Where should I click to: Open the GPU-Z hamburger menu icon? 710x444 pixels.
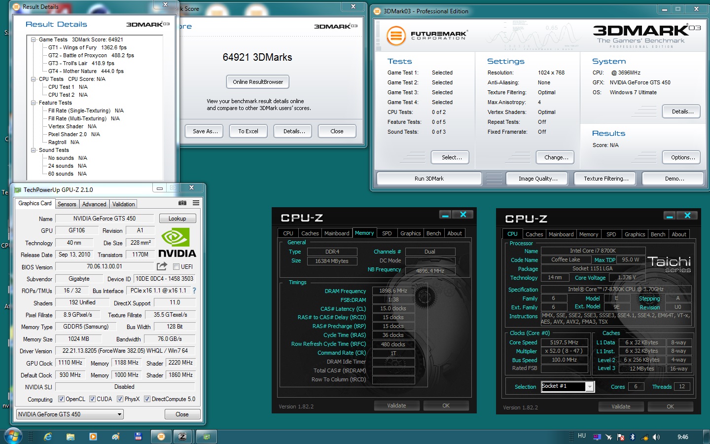pos(196,203)
